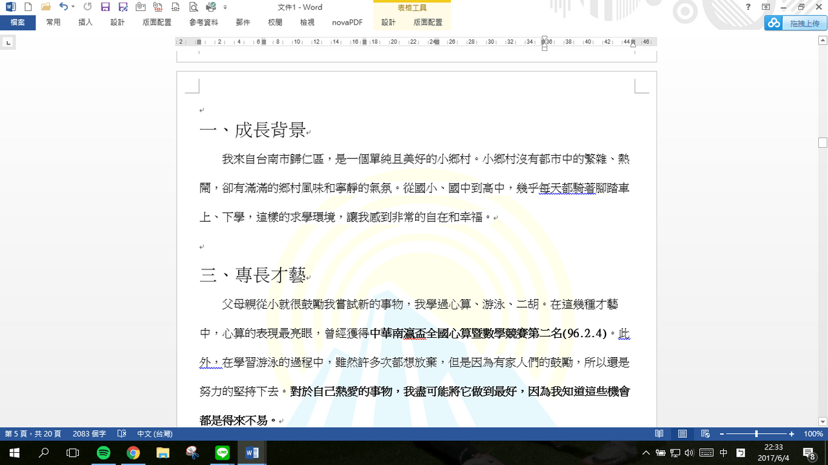
Task: Open the Action Center notifications
Action: [x=809, y=453]
